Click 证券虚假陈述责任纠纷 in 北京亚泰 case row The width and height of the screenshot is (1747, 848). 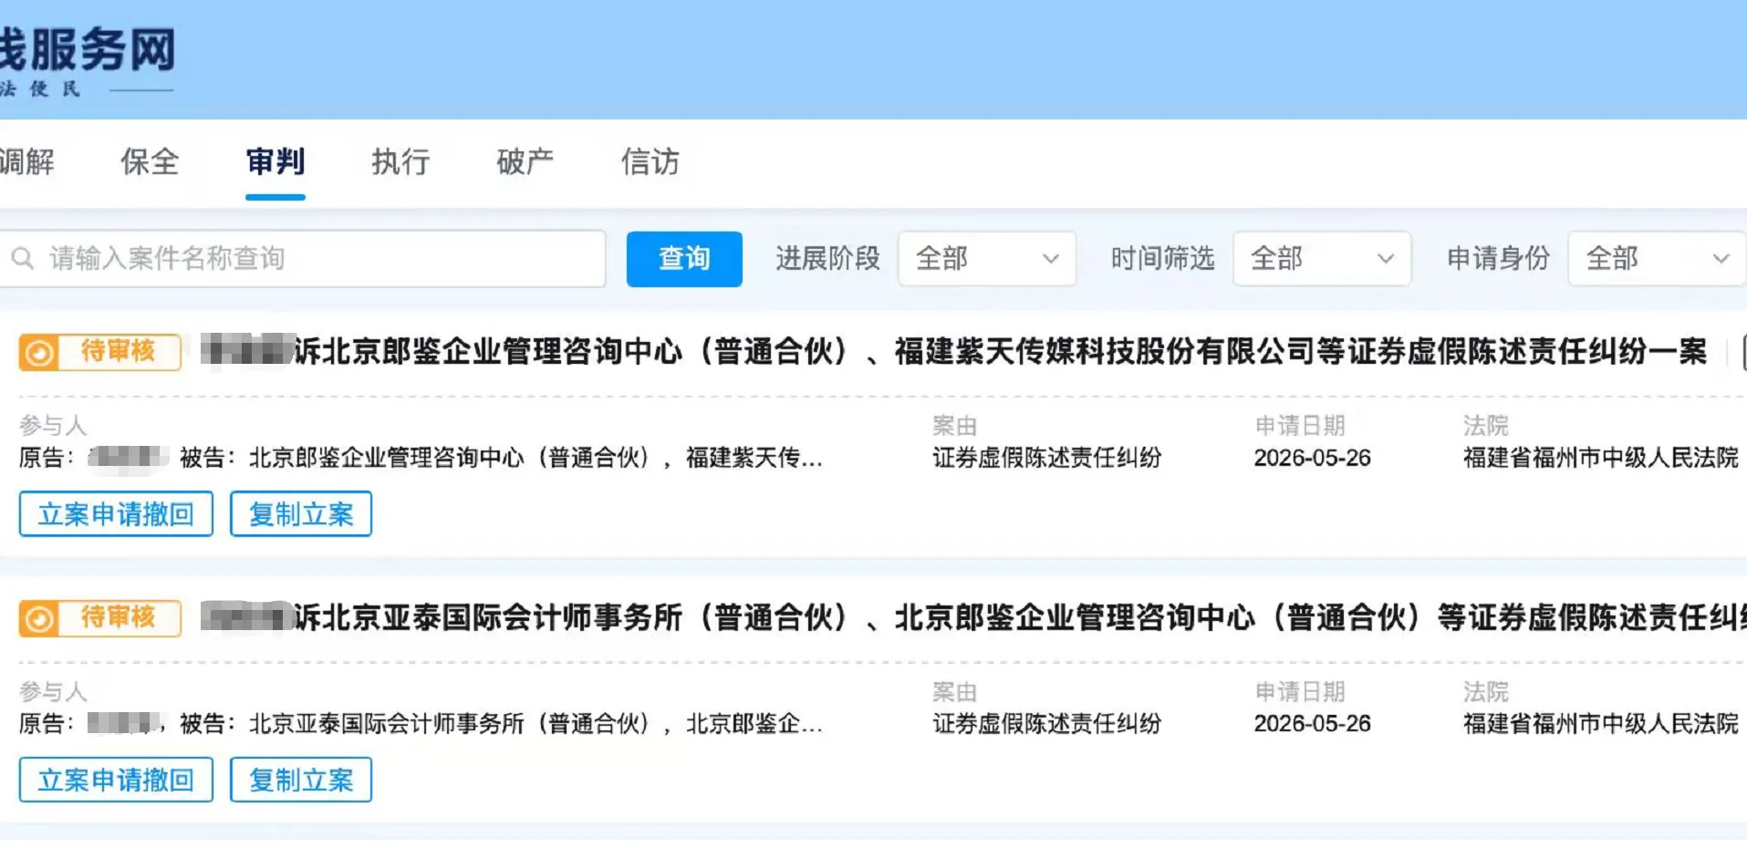click(1046, 724)
